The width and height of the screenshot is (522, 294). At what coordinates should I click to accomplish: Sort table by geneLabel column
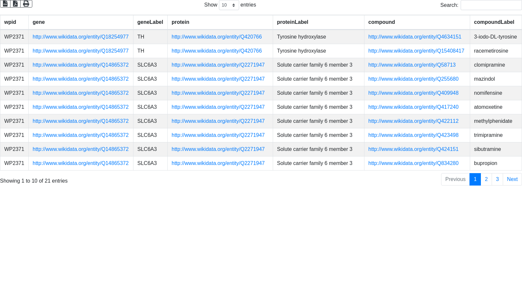click(150, 22)
